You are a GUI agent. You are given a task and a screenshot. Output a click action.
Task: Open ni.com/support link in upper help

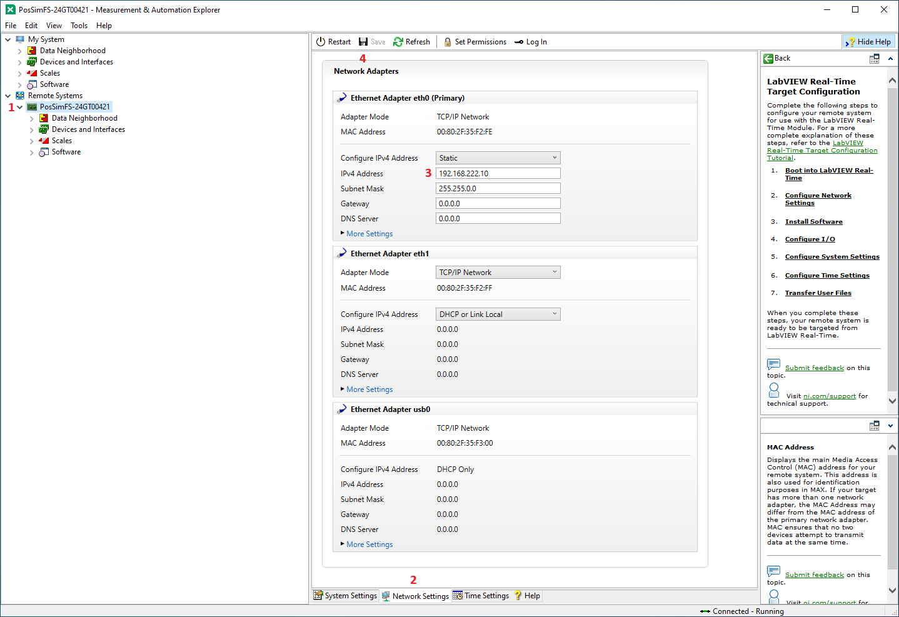pyautogui.click(x=829, y=396)
